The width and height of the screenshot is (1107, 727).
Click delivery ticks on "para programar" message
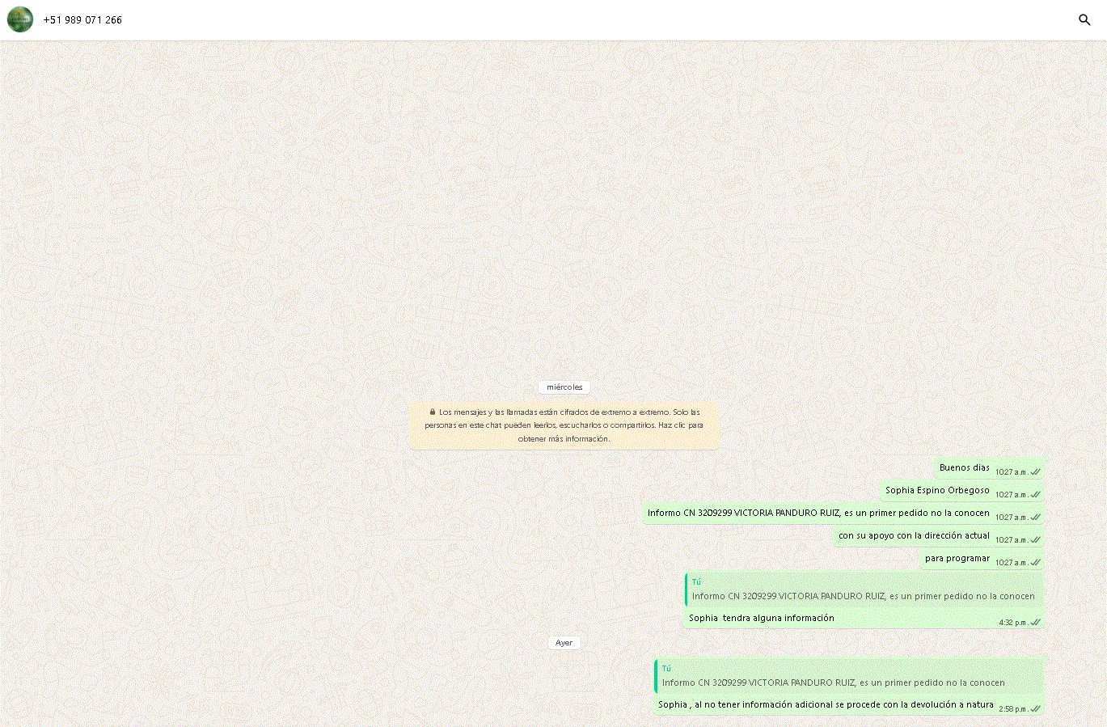point(1035,562)
